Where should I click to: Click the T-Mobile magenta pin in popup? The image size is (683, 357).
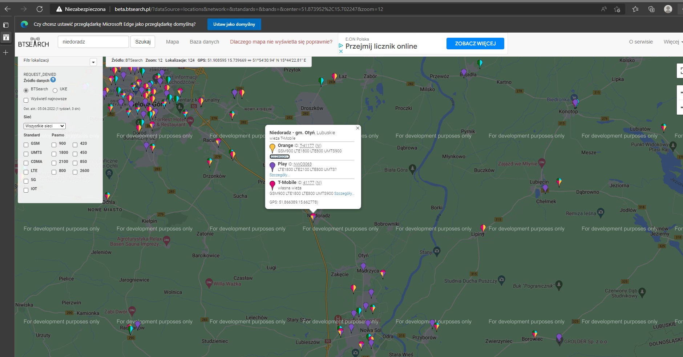(272, 185)
